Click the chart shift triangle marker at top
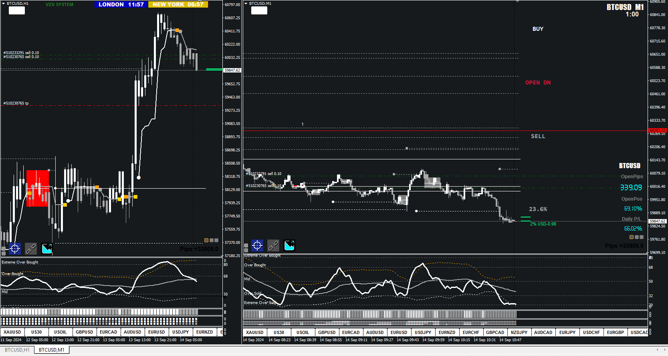 click(x=517, y=2)
